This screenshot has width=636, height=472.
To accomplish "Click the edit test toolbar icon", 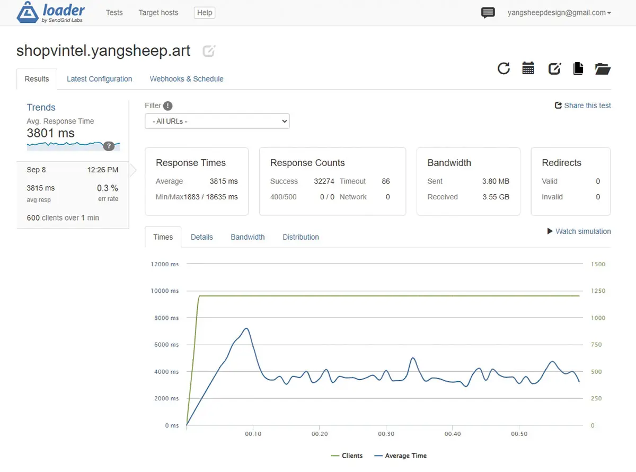I will point(554,68).
